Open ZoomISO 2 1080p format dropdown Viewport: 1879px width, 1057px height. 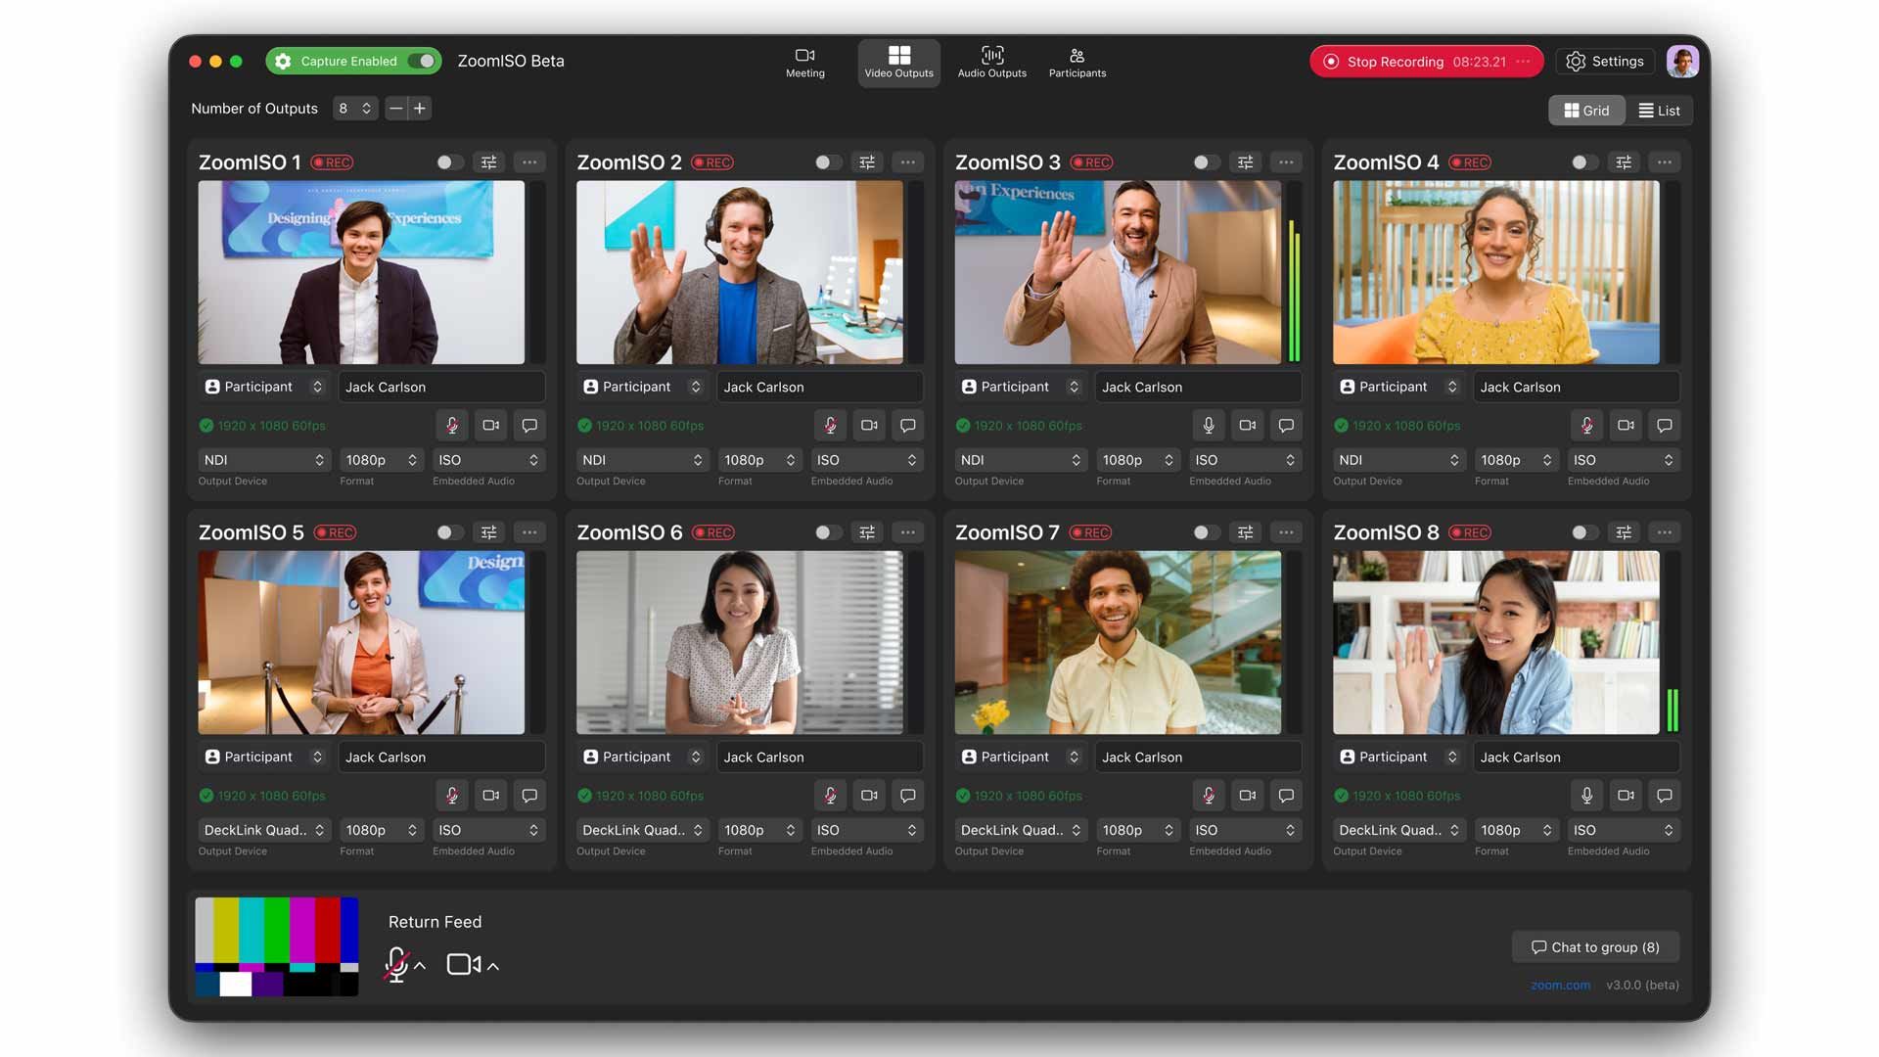pos(760,460)
